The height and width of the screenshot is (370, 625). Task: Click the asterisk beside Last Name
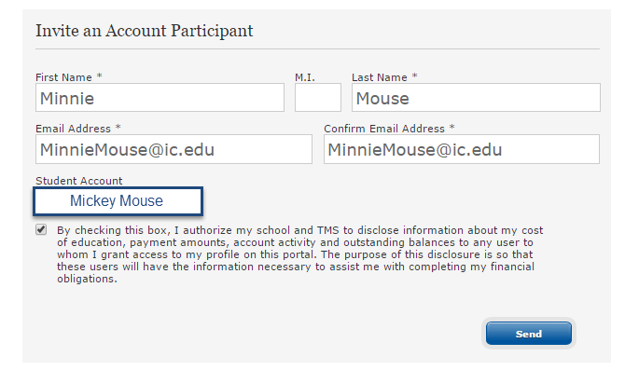[x=414, y=75]
